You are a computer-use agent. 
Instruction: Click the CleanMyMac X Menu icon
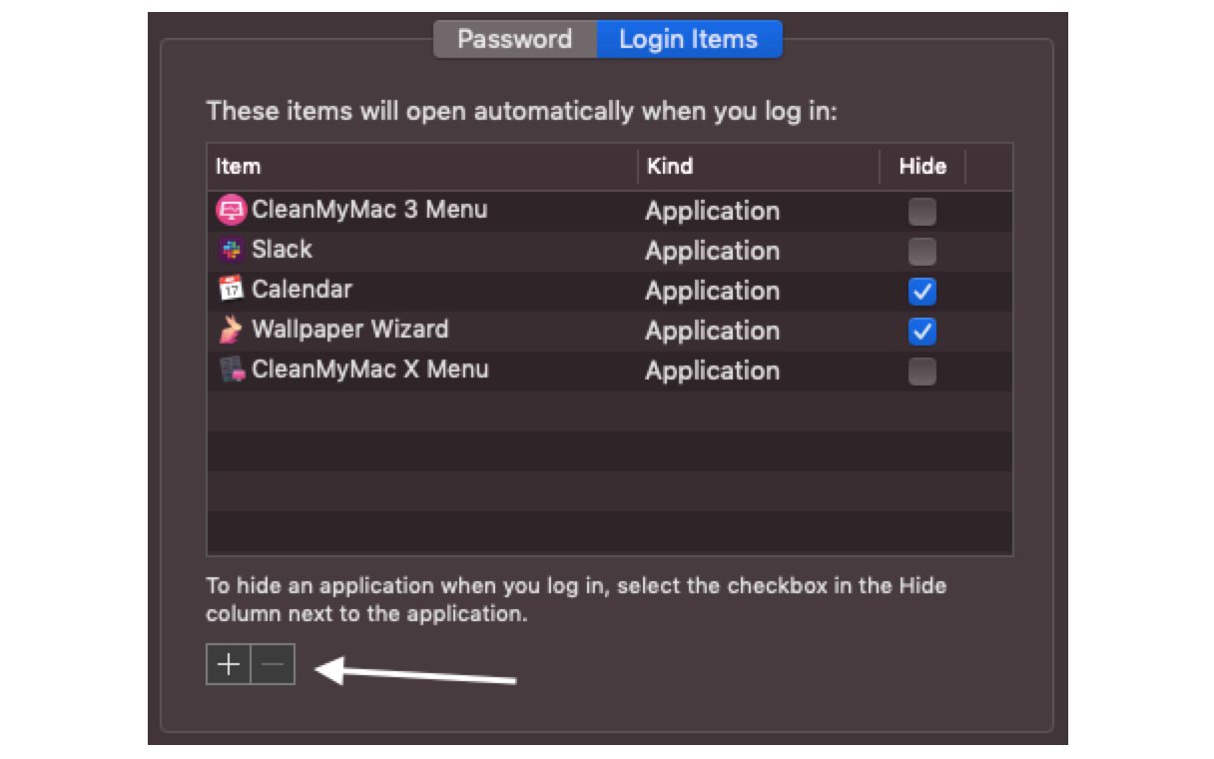pyautogui.click(x=232, y=371)
